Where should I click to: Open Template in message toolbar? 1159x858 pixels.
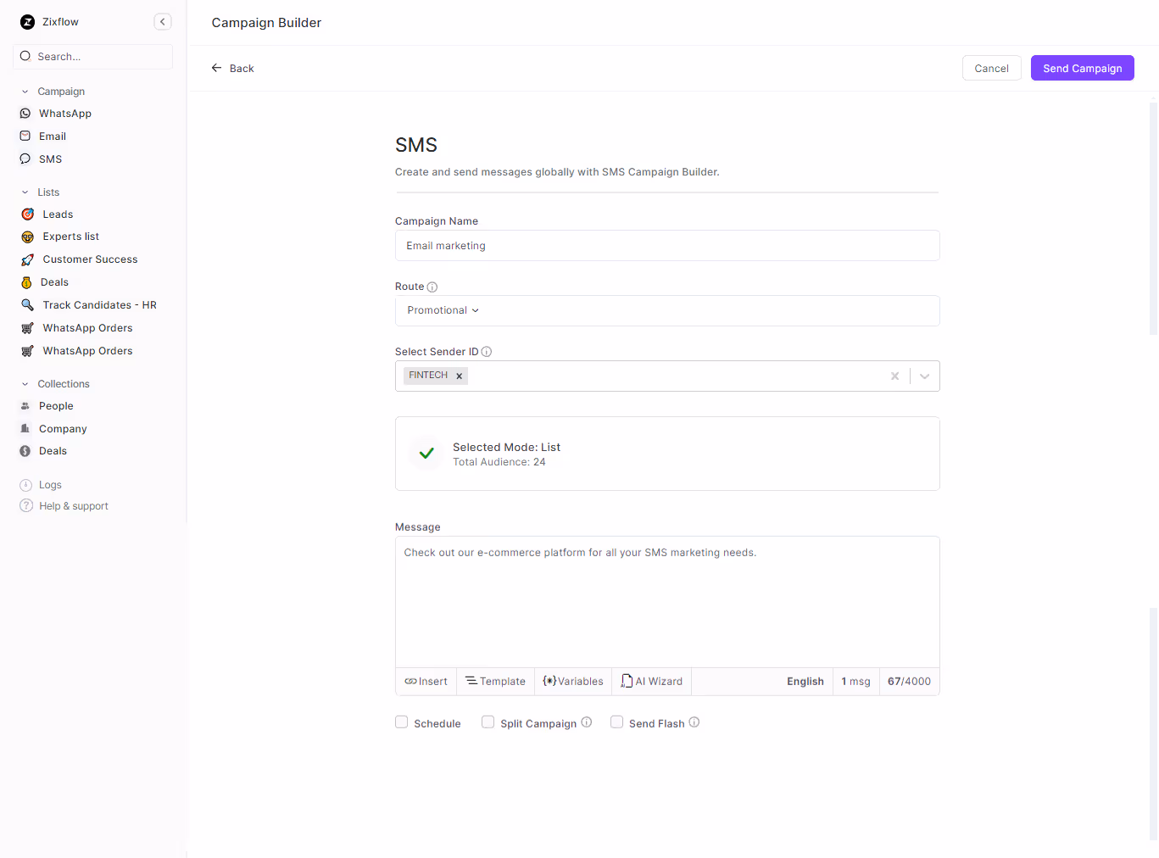(495, 682)
